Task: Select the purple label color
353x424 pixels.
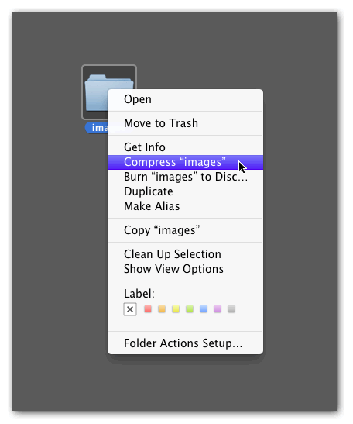Action: [218, 309]
